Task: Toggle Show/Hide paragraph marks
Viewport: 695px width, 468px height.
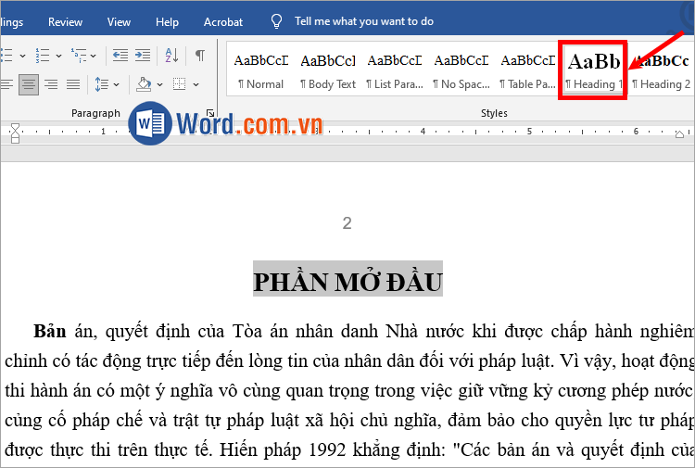Action: coord(200,56)
